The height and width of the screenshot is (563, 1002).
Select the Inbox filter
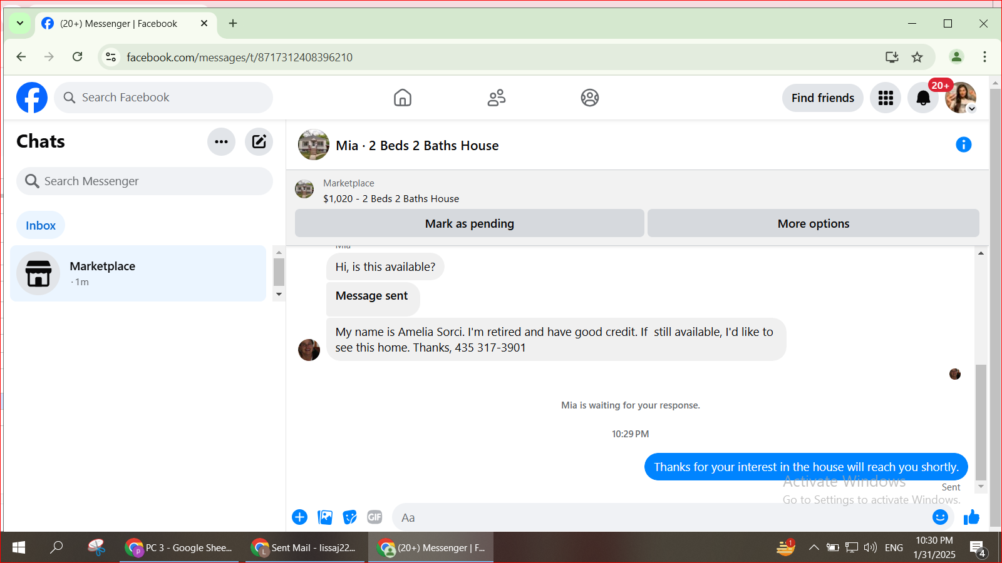[x=41, y=225]
